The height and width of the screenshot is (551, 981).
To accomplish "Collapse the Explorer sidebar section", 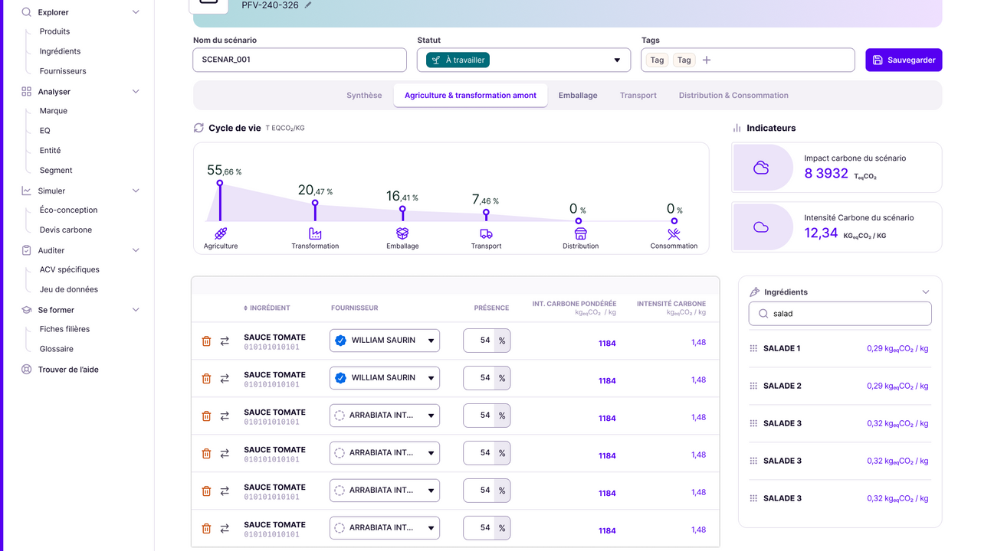I will click(136, 12).
